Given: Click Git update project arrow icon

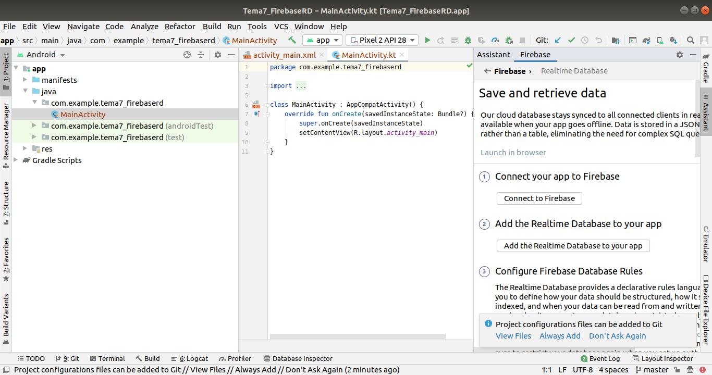Looking at the screenshot, I should click(x=558, y=40).
